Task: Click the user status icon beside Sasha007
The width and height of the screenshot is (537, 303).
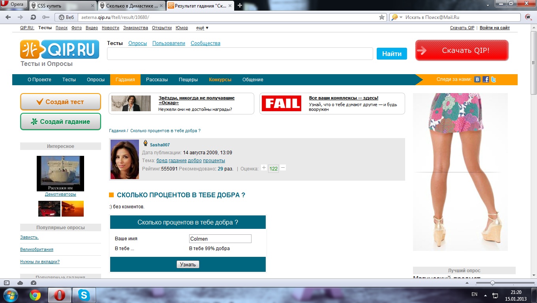Action: [145, 144]
